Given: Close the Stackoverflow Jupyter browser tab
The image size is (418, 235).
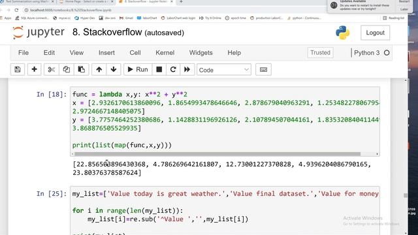Looking at the screenshot, I should pos(171,1).
